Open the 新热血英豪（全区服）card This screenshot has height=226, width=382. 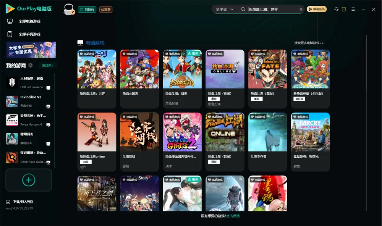pyautogui.click(x=310, y=79)
